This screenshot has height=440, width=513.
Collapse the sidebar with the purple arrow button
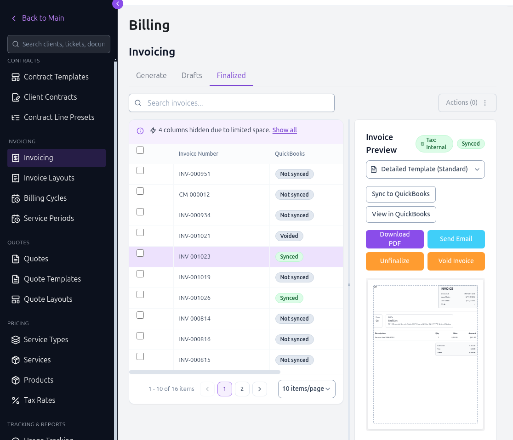118,4
